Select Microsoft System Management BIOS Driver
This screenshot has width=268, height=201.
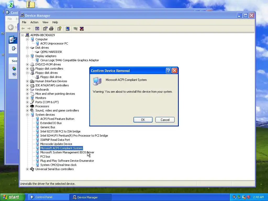(67, 152)
